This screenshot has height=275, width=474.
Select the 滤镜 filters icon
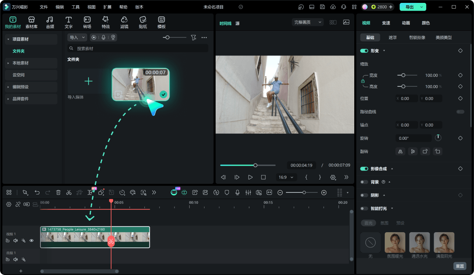tap(124, 23)
